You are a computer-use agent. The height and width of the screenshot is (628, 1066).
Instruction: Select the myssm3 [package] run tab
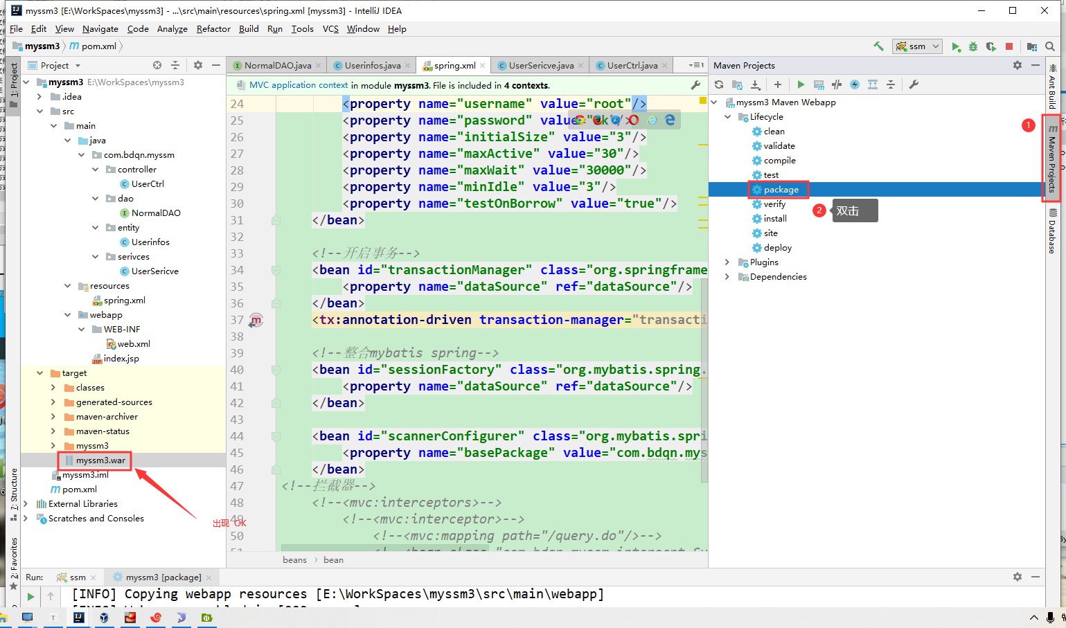coord(163,577)
